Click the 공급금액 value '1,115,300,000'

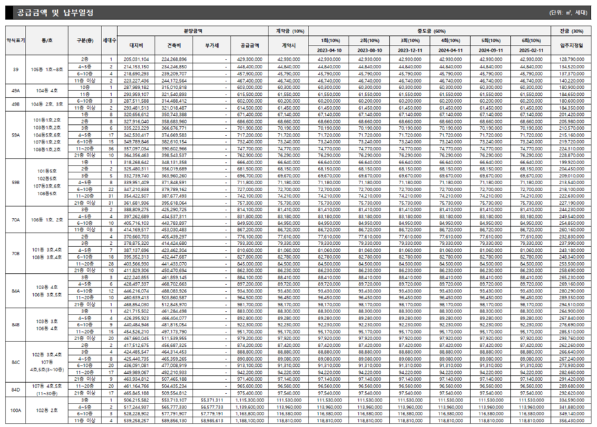coord(249,400)
